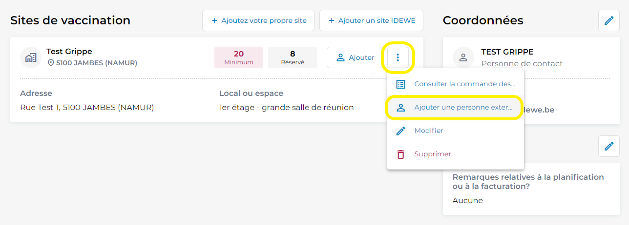Click Ajouter un site IDEWE button
Screen dimensions: 629x225
pyautogui.click(x=371, y=20)
